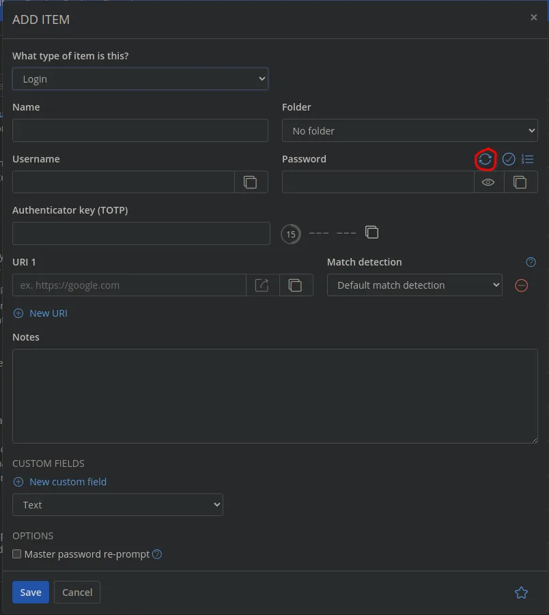Check if password has been exposed
This screenshot has height=615, width=549.
pos(509,159)
